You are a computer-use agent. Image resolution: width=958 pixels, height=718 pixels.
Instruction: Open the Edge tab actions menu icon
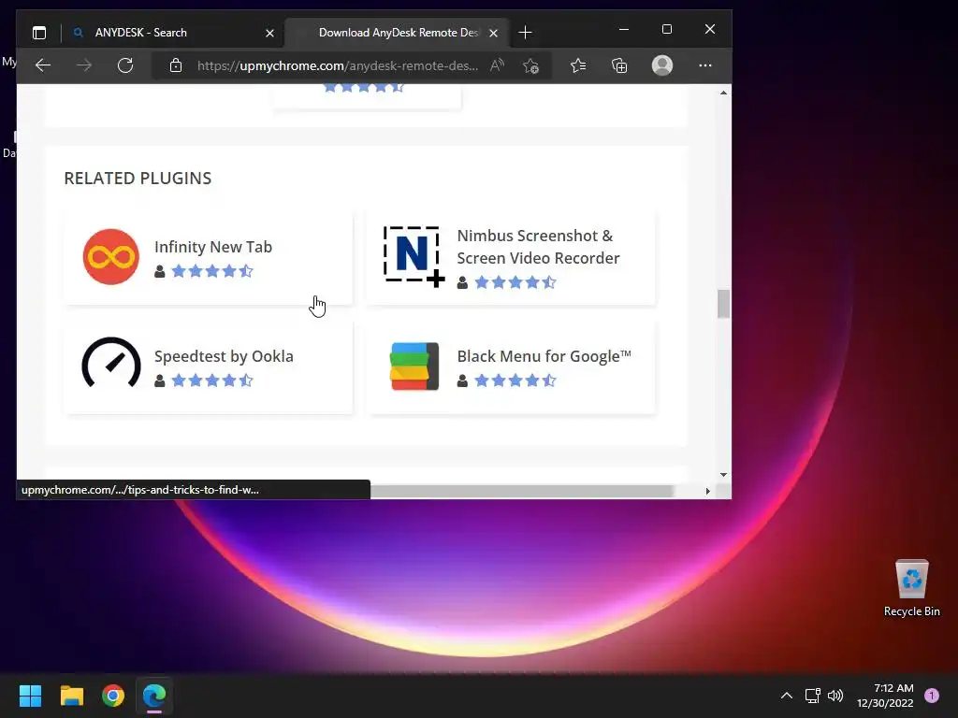(39, 33)
